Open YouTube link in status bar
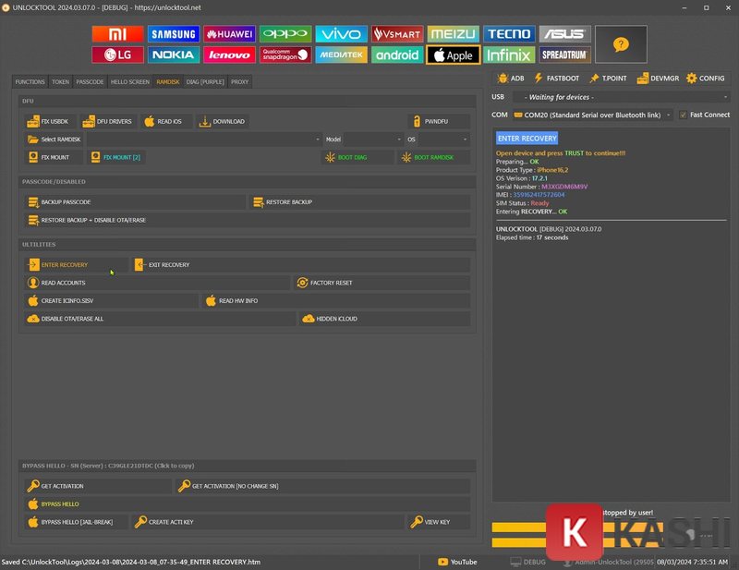This screenshot has width=739, height=570. [457, 562]
